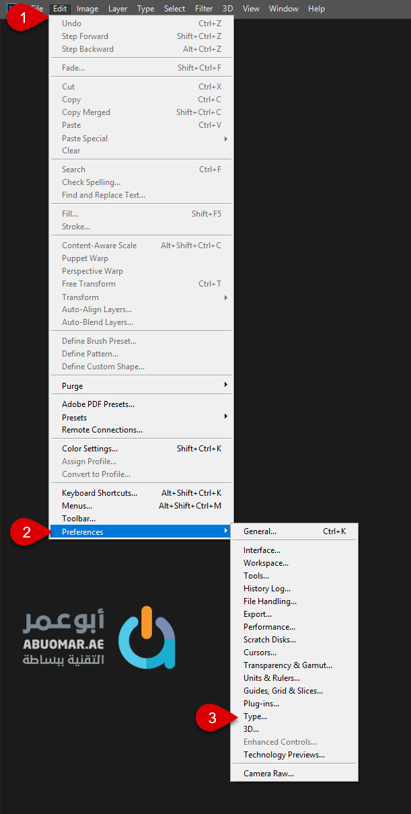411x814 pixels.
Task: Open Remote Connections menu item
Action: coord(102,430)
